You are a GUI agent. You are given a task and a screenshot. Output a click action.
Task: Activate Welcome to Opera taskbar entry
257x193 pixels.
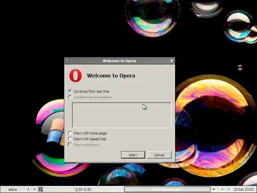[167, 189]
